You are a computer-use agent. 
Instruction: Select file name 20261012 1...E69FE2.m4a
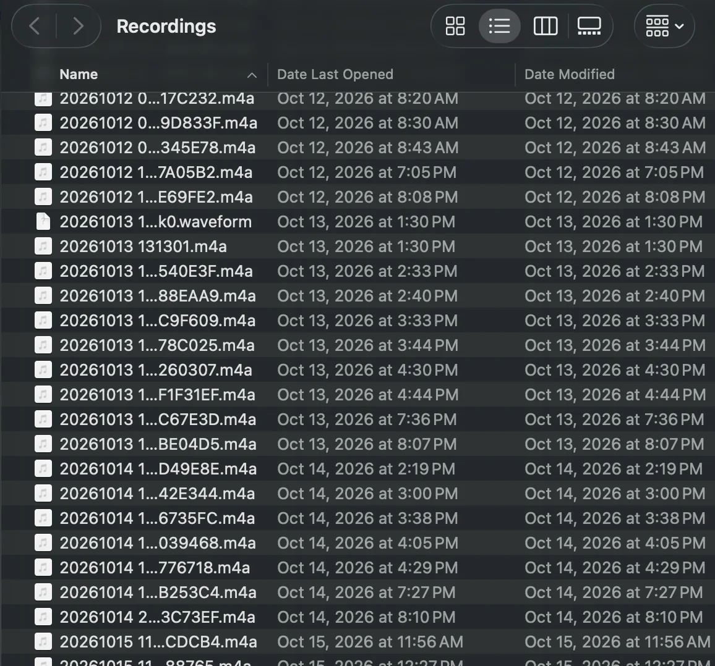coord(156,197)
